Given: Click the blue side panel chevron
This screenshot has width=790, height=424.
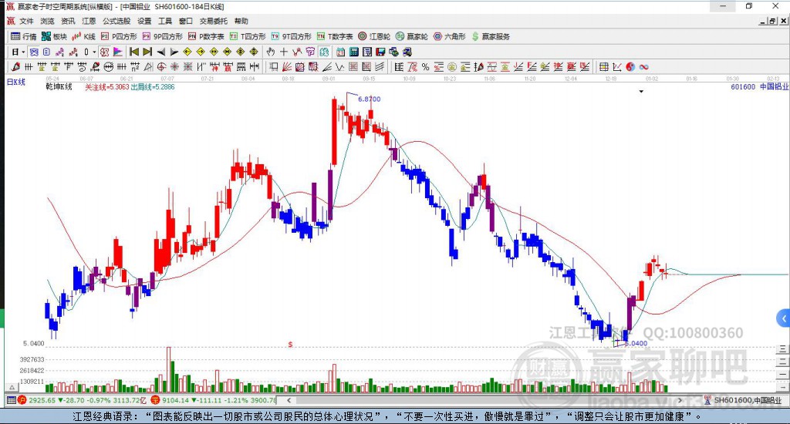Looking at the screenshot, I should click(784, 318).
